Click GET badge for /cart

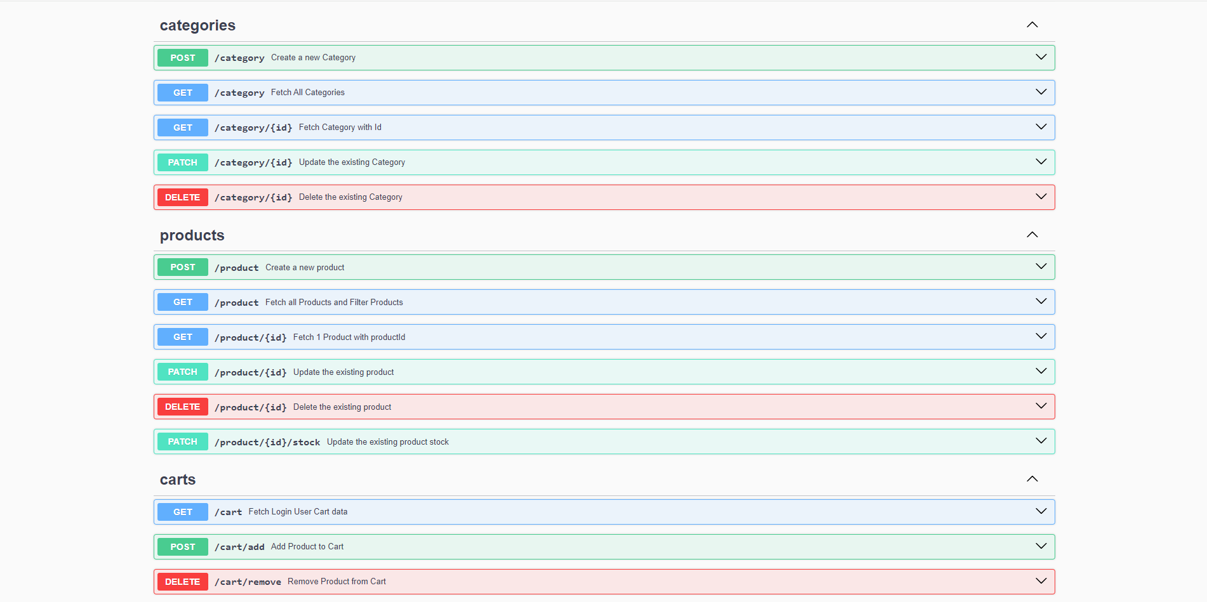click(183, 512)
